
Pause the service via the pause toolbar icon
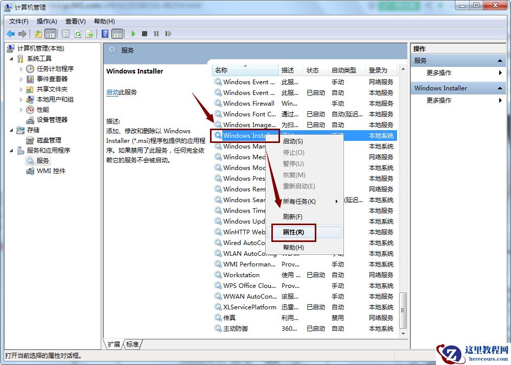[156, 34]
